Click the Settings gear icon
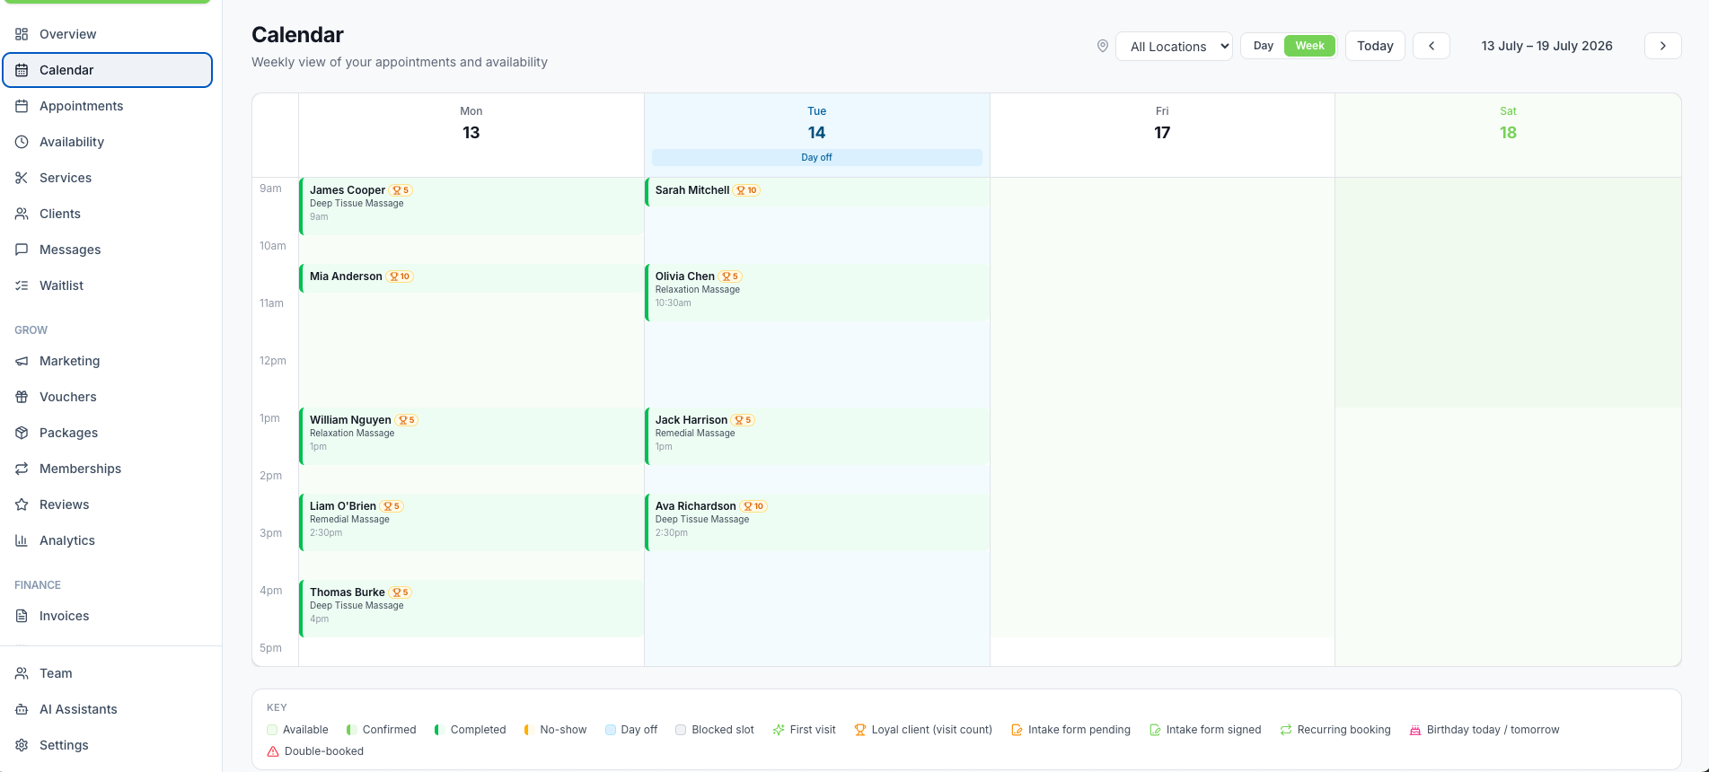This screenshot has height=772, width=1709. 22,745
